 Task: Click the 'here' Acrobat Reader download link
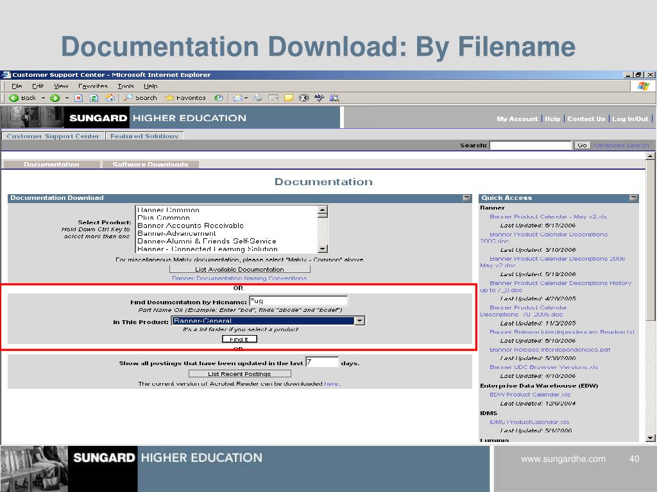click(331, 384)
